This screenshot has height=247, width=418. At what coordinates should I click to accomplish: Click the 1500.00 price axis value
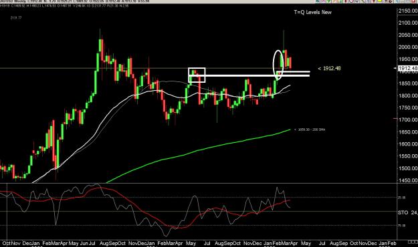(408, 168)
